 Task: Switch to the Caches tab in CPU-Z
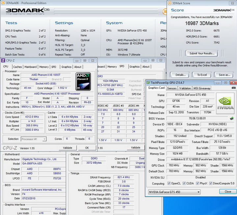[17, 67]
